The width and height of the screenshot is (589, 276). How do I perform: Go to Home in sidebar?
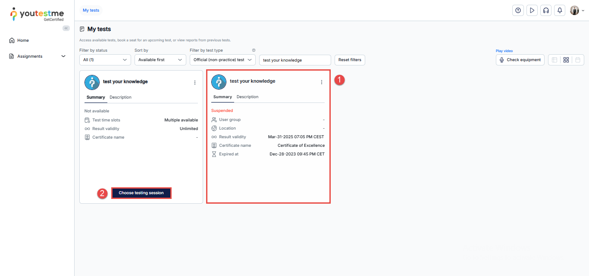coord(23,40)
